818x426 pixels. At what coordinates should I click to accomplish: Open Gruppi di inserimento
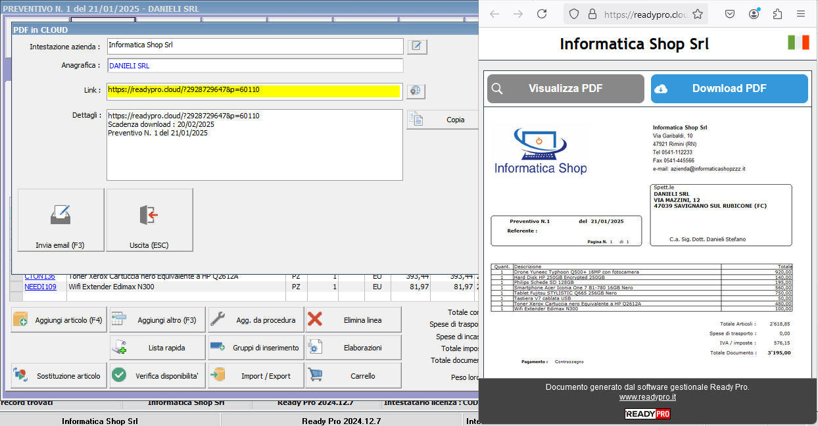coord(256,348)
